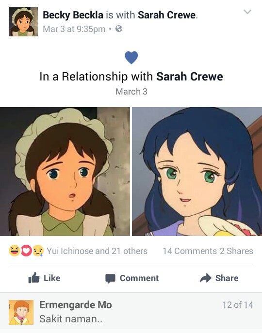The width and height of the screenshot is (262, 333).
Task: Open Ermengarde Mo's commenter avatar
Action: coord(21,313)
